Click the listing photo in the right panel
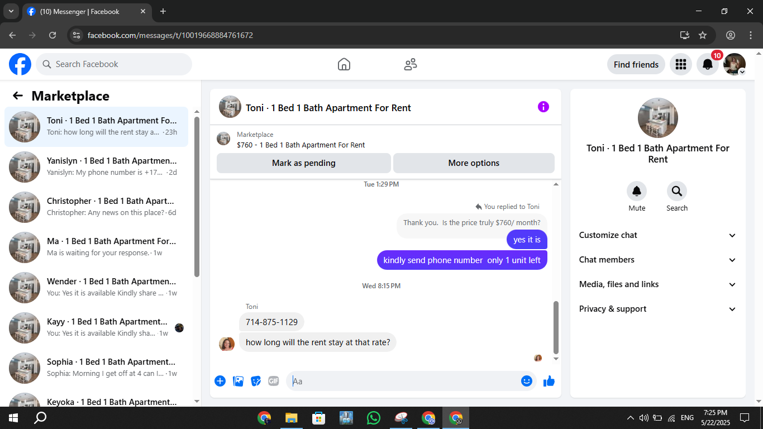The image size is (763, 429). pos(658,118)
